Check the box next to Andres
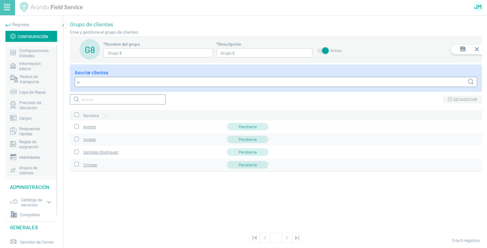This screenshot has width=487, height=248. click(x=77, y=127)
